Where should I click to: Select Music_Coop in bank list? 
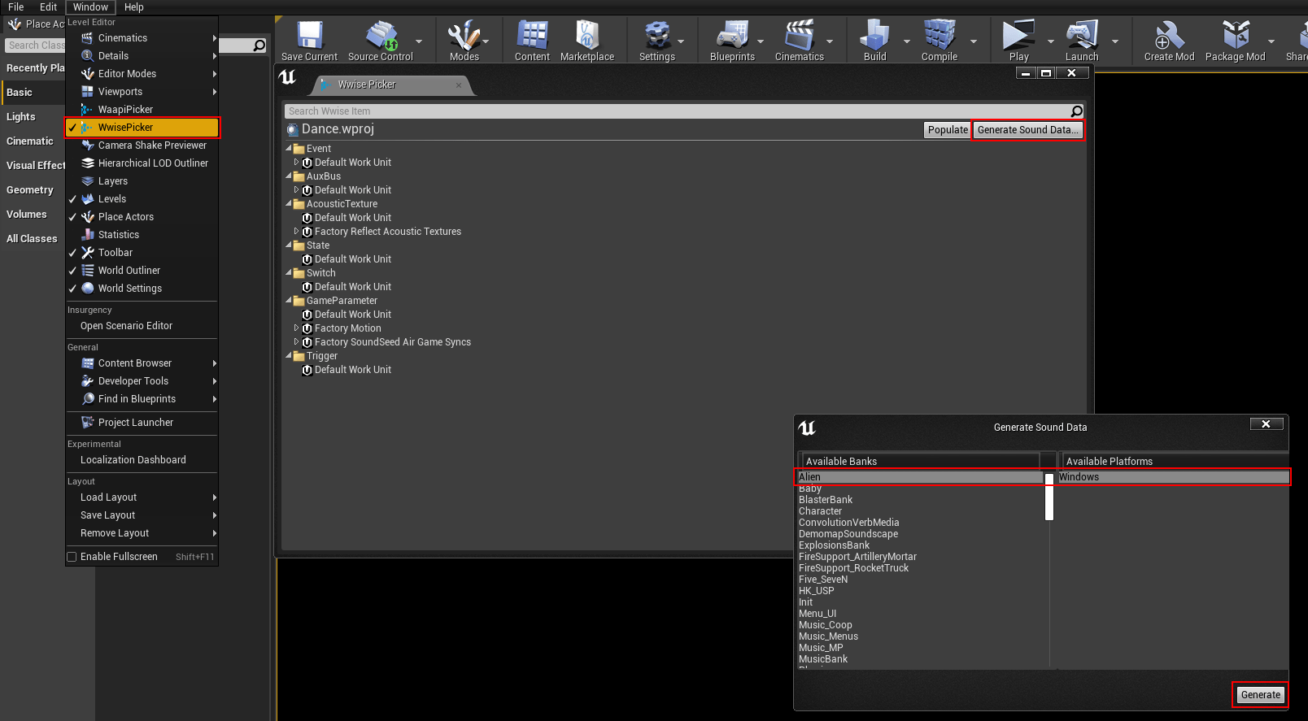pyautogui.click(x=826, y=625)
